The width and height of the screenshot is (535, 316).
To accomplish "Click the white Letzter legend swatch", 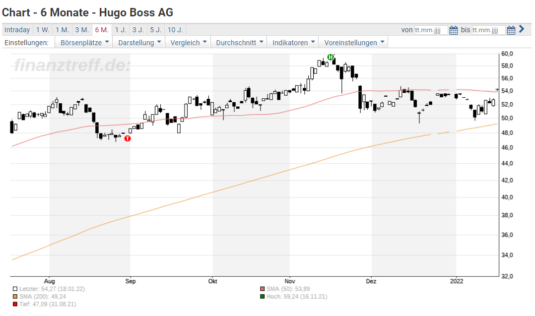I will [15, 289].
